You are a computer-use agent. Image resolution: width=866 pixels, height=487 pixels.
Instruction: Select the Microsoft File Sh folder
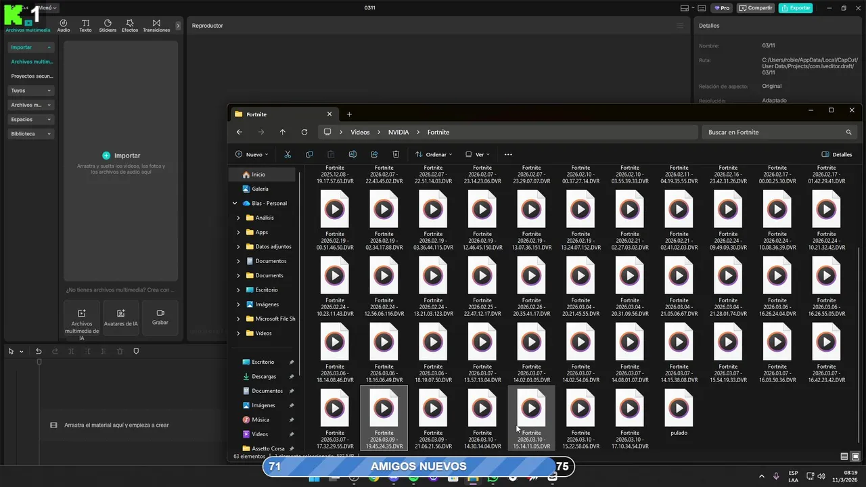click(271, 319)
